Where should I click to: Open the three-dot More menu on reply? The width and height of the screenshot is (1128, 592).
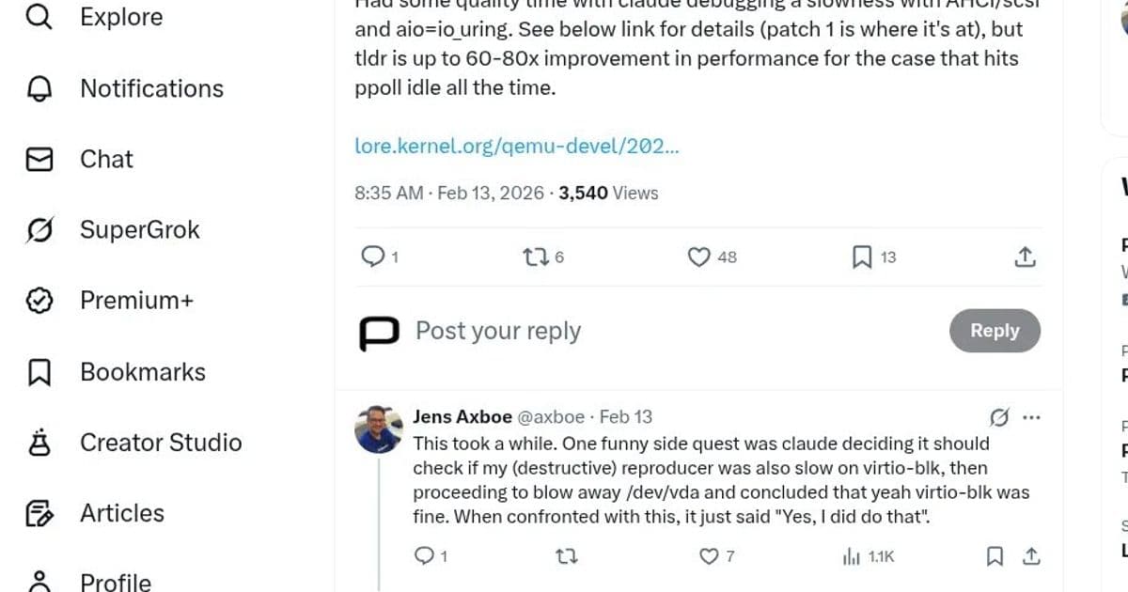[x=1031, y=417]
